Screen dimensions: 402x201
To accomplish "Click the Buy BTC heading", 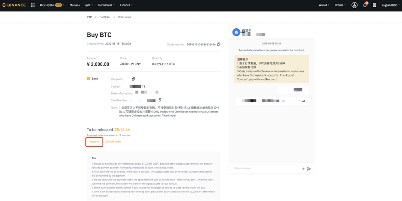I will pyautogui.click(x=99, y=35).
